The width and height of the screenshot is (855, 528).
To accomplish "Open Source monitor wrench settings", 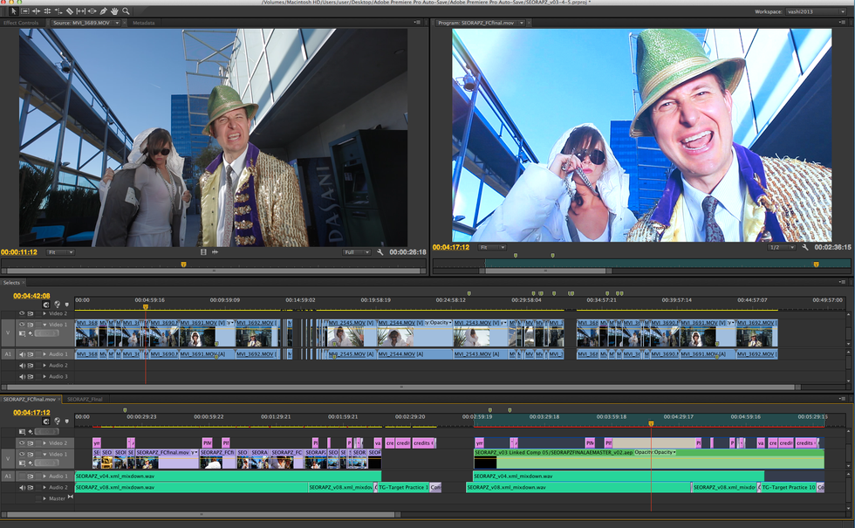I will pyautogui.click(x=380, y=252).
